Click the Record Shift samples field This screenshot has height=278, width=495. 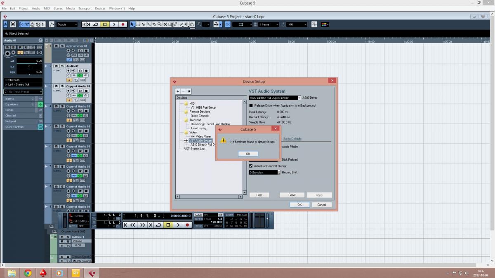tap(263, 173)
